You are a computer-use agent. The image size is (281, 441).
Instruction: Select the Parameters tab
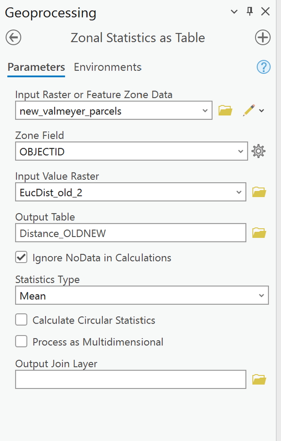[36, 67]
